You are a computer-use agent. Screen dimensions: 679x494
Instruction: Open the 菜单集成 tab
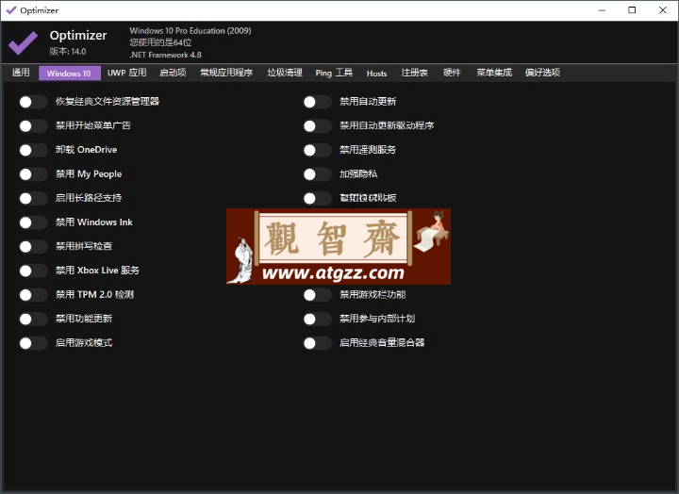[x=494, y=73]
